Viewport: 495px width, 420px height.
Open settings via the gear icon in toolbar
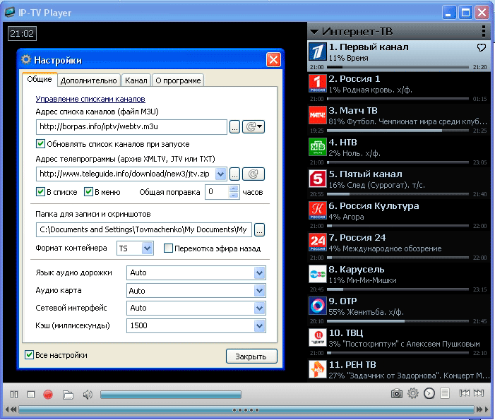(x=412, y=393)
